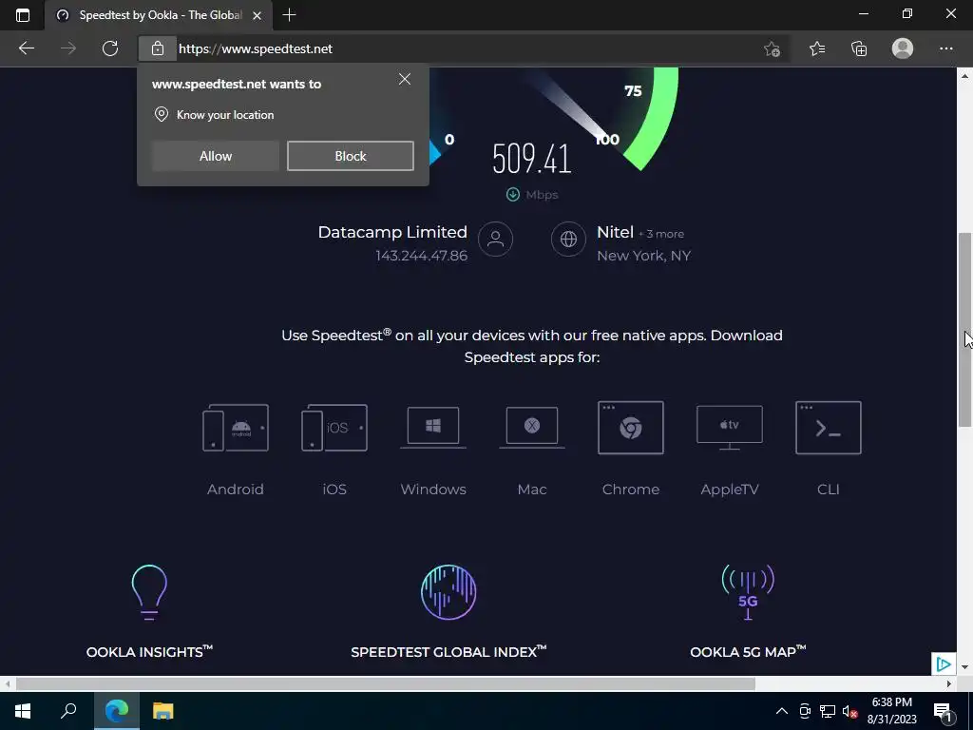973x730 pixels.
Task: Click the Speedtest Global Index icon
Action: (448, 592)
